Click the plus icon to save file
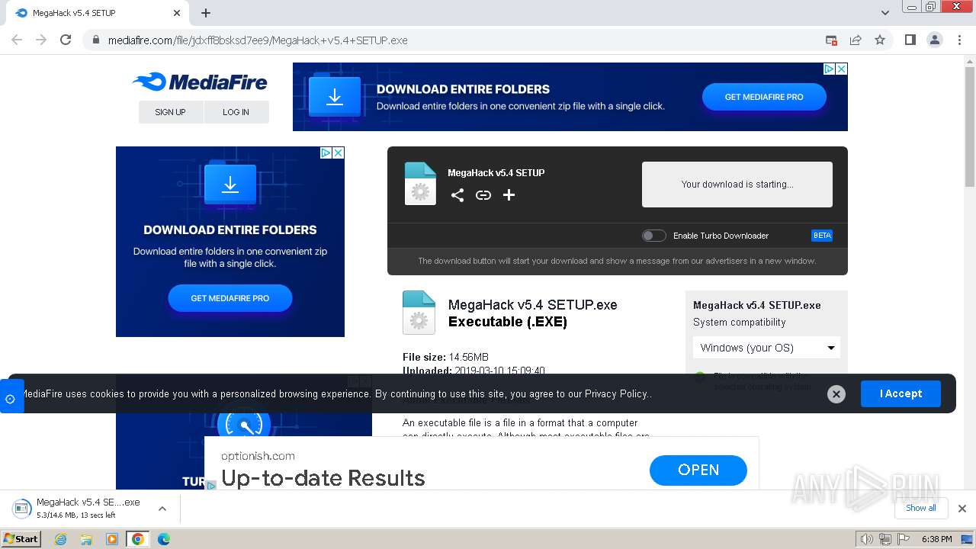976x549 pixels. click(509, 195)
